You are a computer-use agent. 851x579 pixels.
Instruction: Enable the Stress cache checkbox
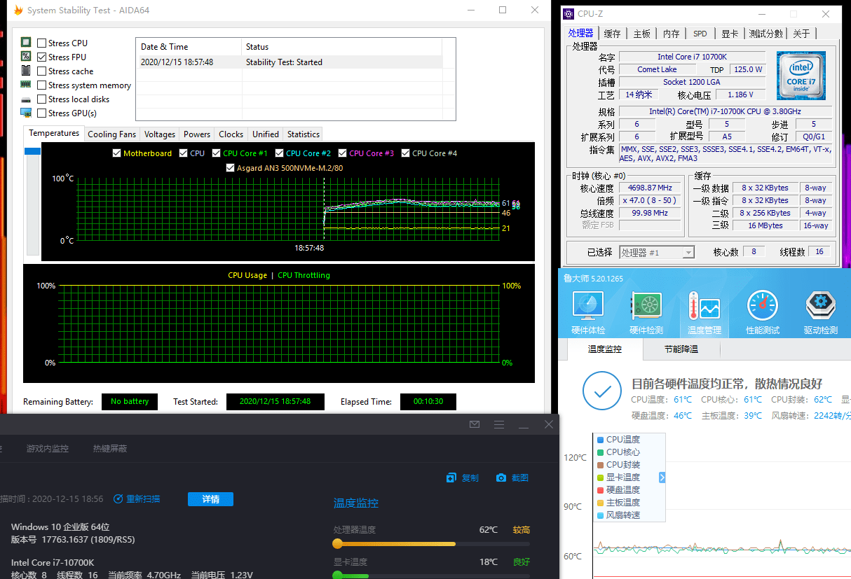[x=42, y=71]
